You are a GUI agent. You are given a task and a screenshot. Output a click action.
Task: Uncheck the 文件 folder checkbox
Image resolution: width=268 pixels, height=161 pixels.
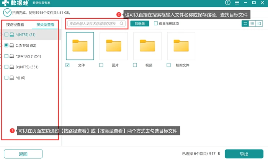pos(67,65)
